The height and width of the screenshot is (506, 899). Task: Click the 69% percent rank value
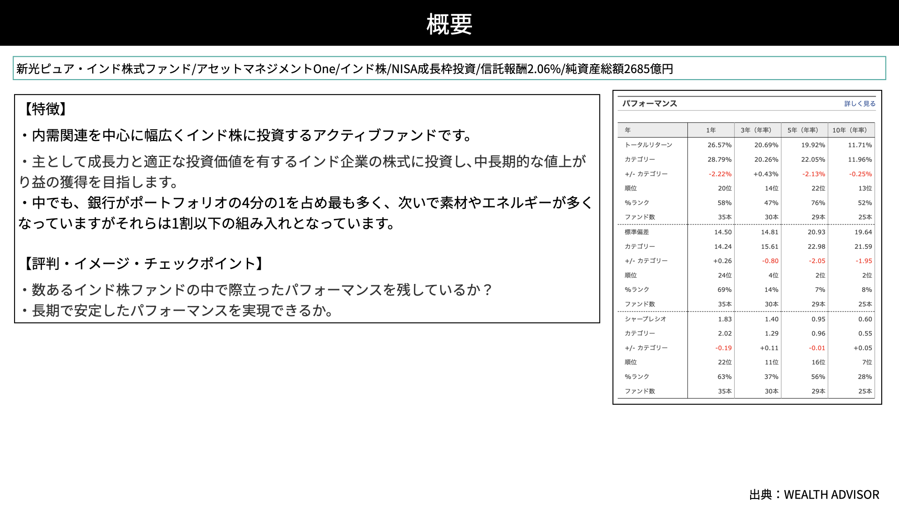click(x=724, y=290)
